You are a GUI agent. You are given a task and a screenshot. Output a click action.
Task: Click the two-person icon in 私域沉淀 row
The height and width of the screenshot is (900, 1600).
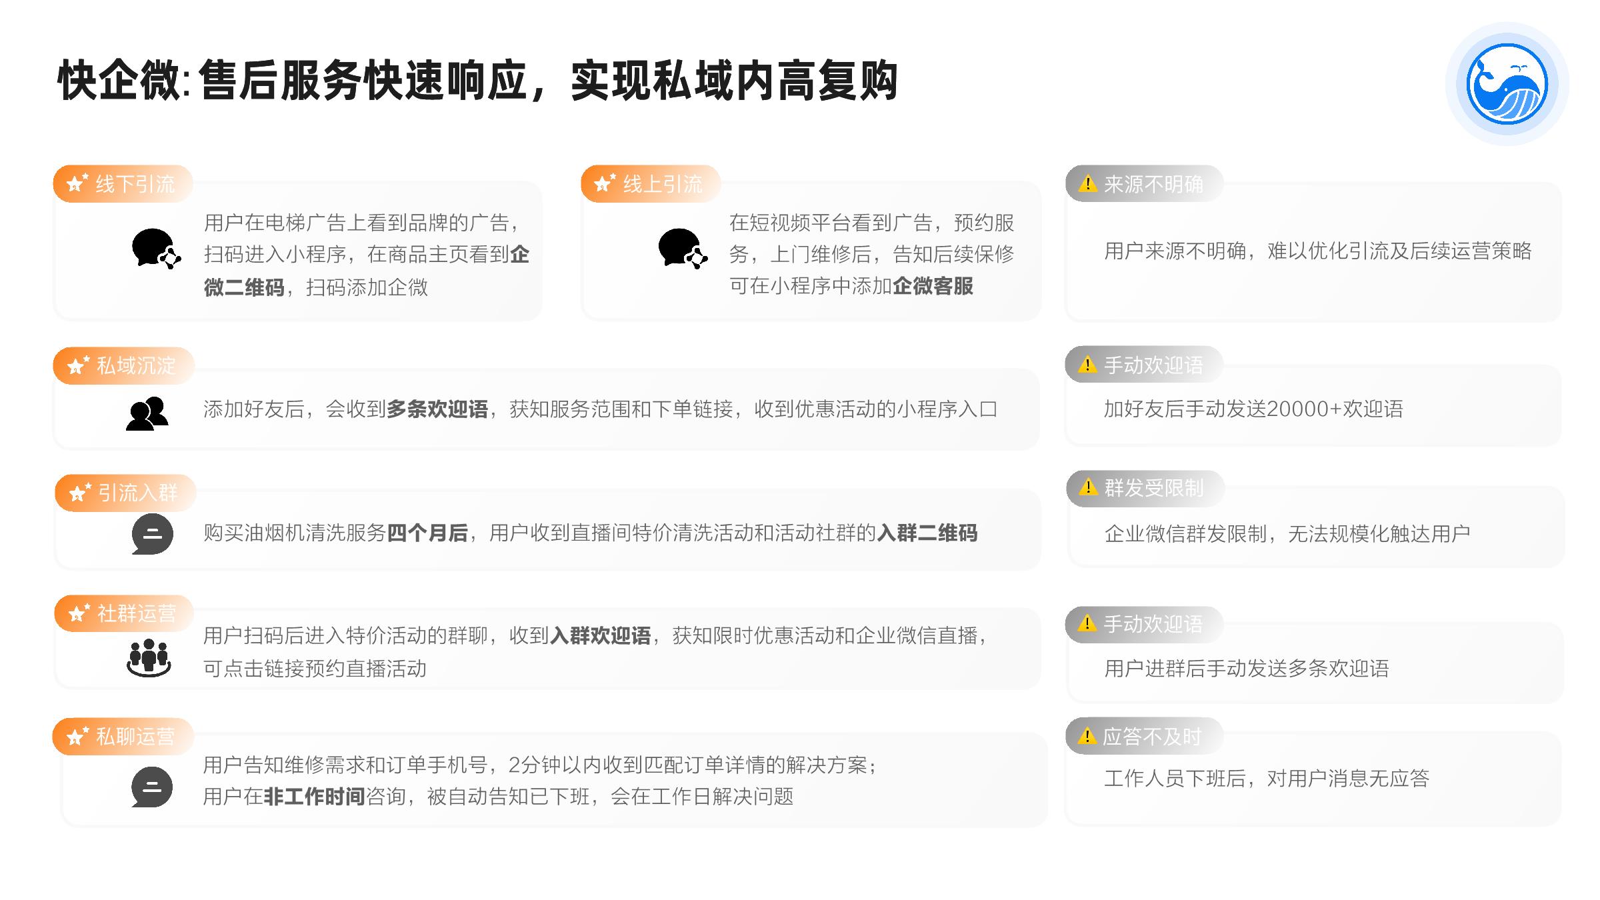click(147, 413)
